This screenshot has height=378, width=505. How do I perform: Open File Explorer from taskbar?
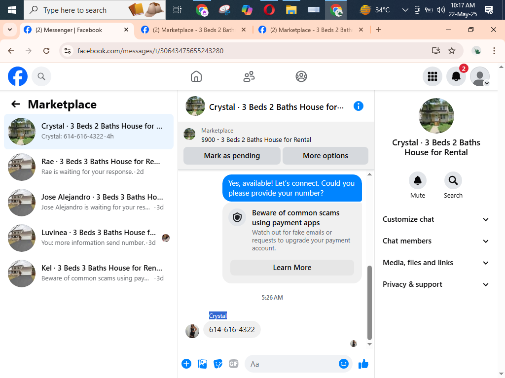coord(291,10)
